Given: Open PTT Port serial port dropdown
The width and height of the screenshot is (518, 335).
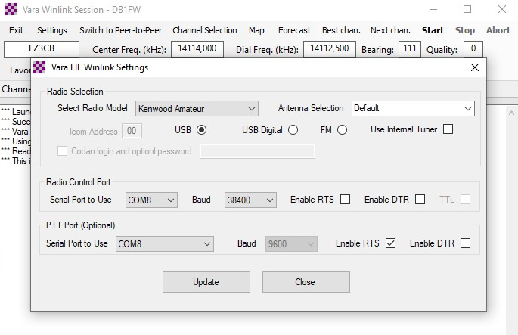Looking at the screenshot, I should point(164,243).
